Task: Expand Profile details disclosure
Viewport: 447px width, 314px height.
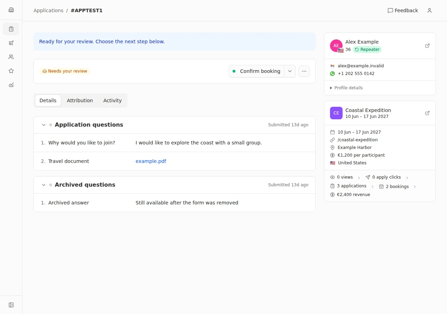Action: coord(346,88)
